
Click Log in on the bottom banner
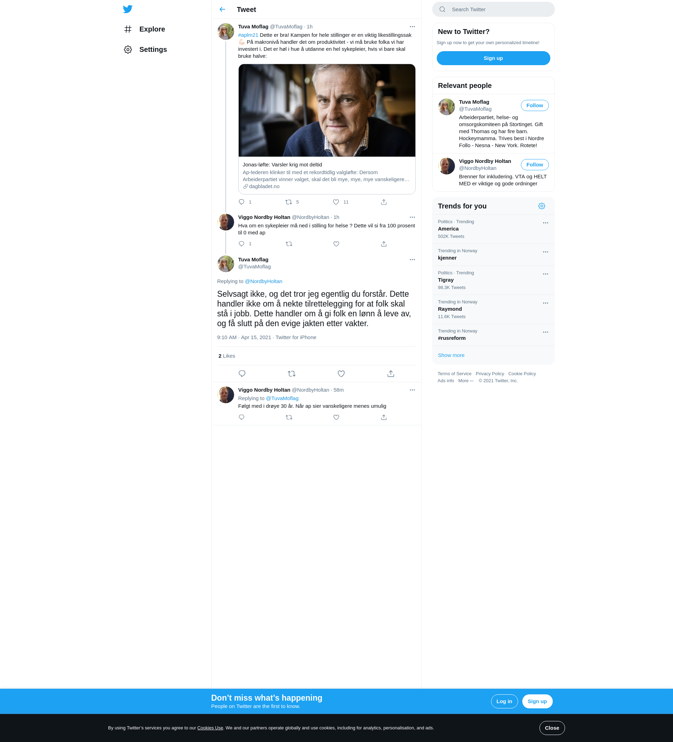[504, 701]
